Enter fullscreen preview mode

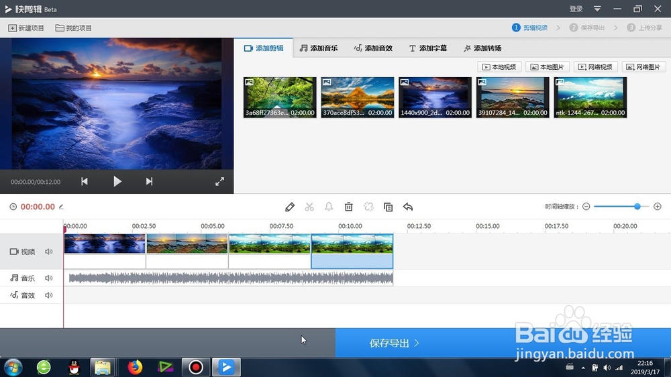(219, 181)
